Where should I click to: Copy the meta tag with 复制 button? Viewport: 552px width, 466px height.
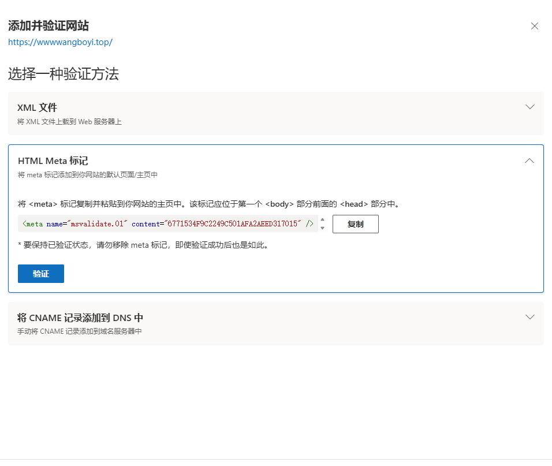355,224
